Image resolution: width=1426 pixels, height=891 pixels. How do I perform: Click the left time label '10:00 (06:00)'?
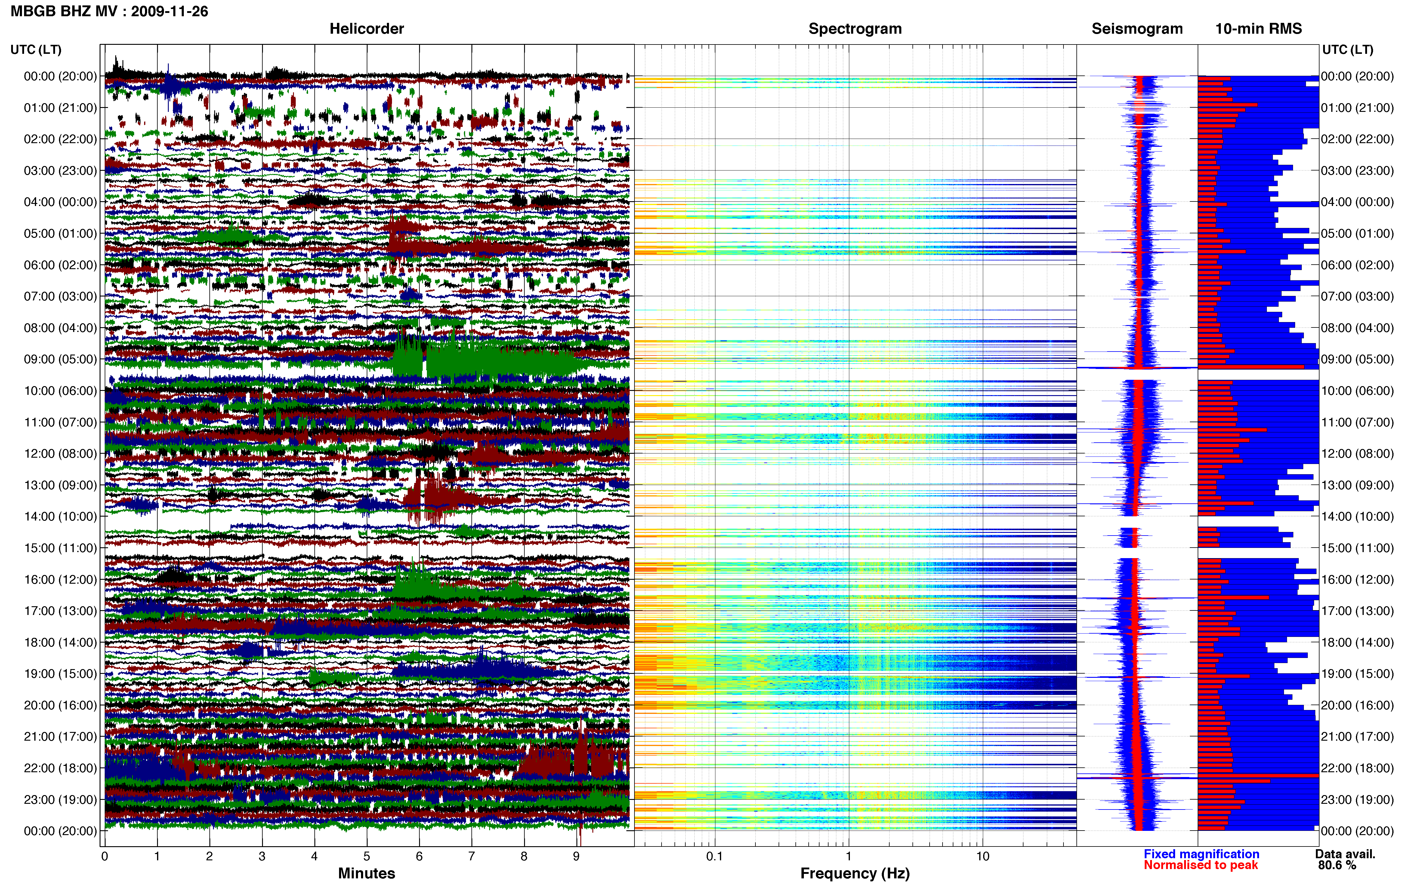[60, 391]
